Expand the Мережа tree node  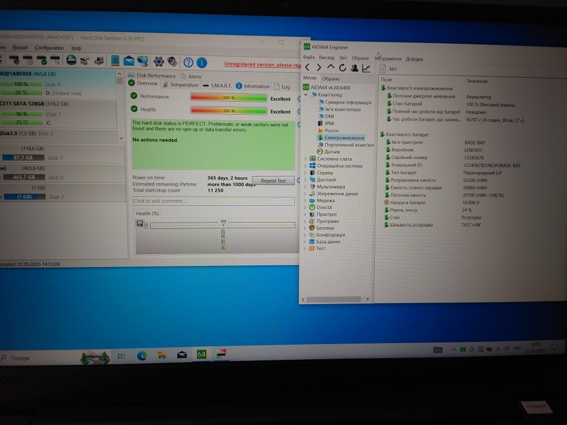click(305, 201)
